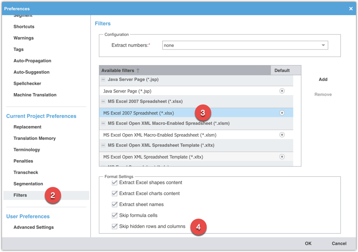The height and width of the screenshot is (252, 358).
Task: Go to Advanced Settings under User Preferences
Action: pyautogui.click(x=33, y=227)
